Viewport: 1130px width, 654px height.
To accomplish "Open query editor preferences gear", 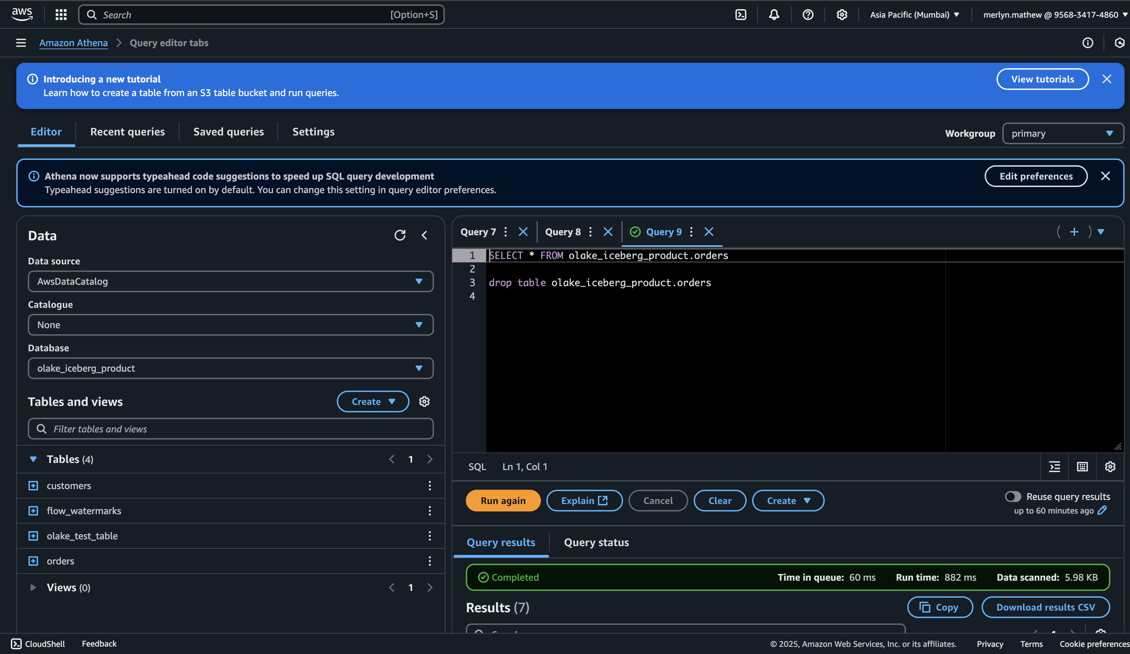I will coord(1110,467).
